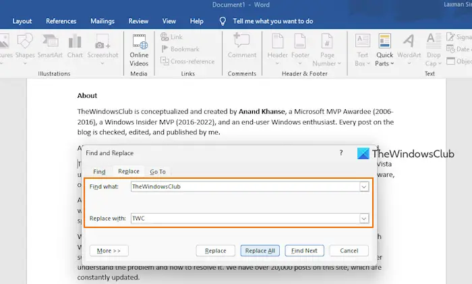Viewport: 472px width, 284px height.
Task: Expand the Screenshot dropdown chevron
Action: pyautogui.click(x=102, y=63)
